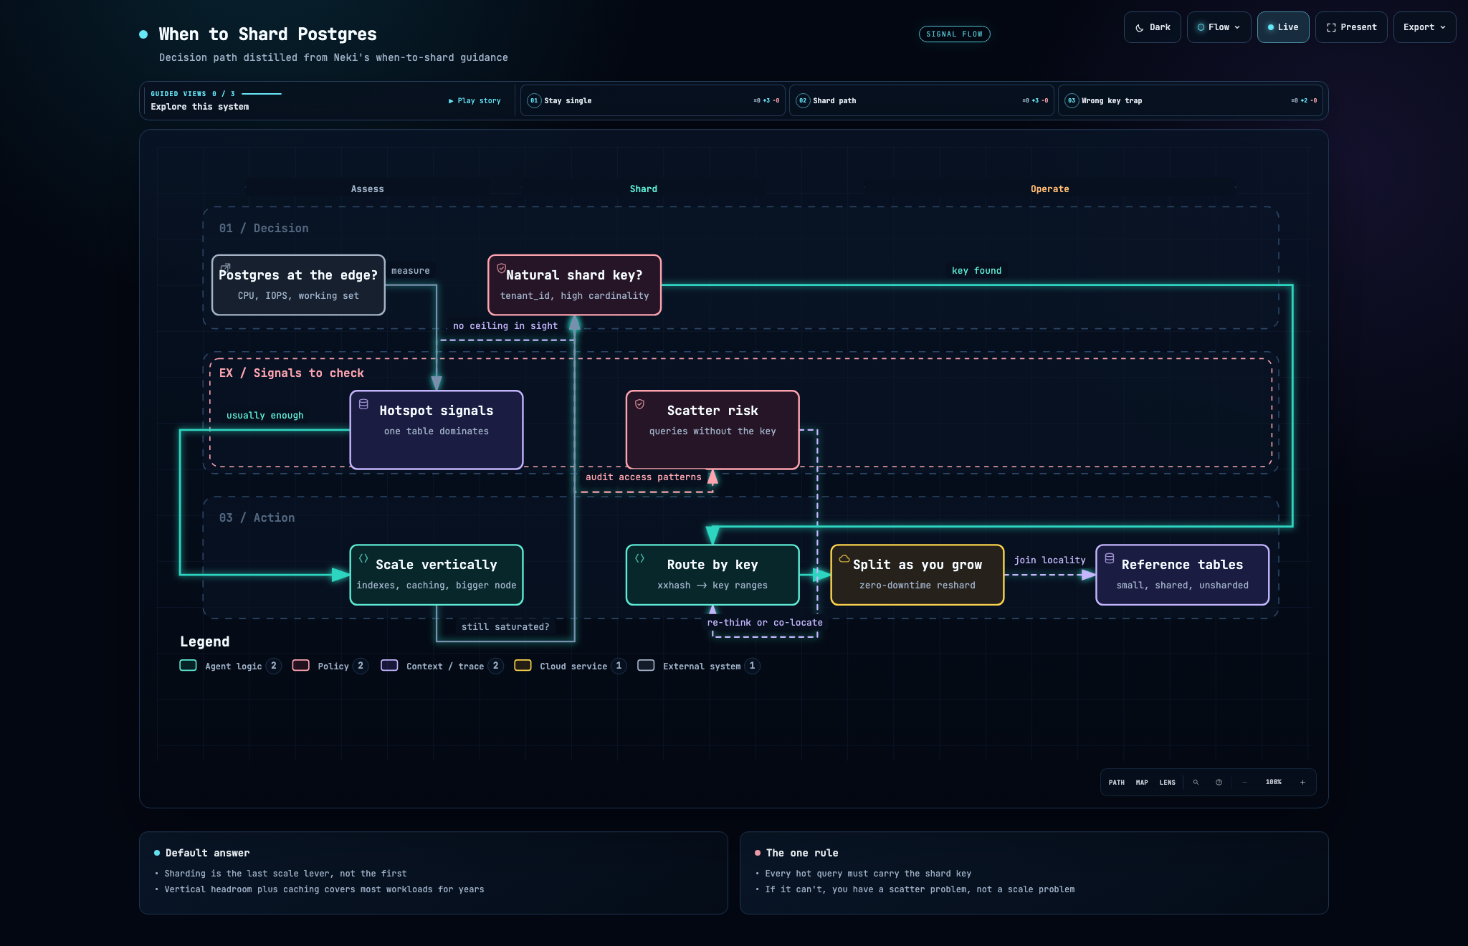
Task: Click the 'Default answer' card heading
Action: (207, 853)
